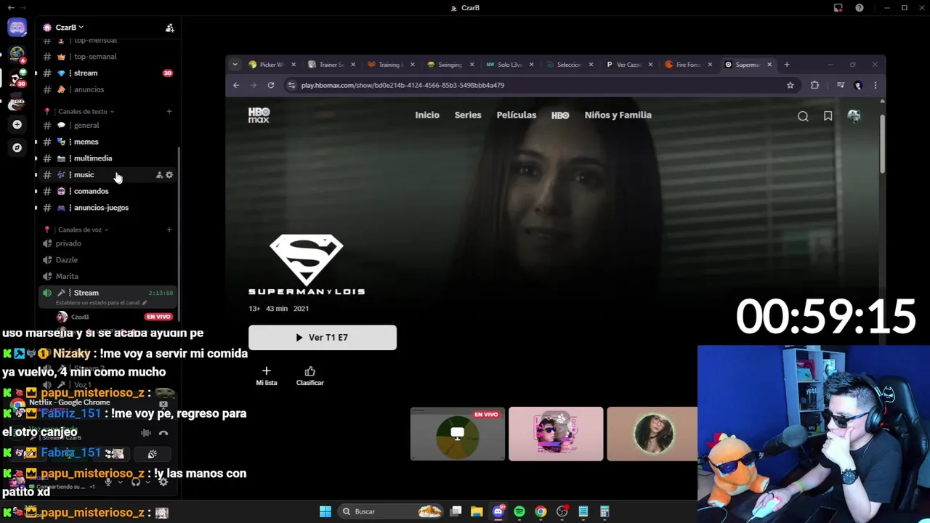Screen dimensions: 930x523
Task: Switch to the Swinging browser tab
Action: click(x=448, y=65)
